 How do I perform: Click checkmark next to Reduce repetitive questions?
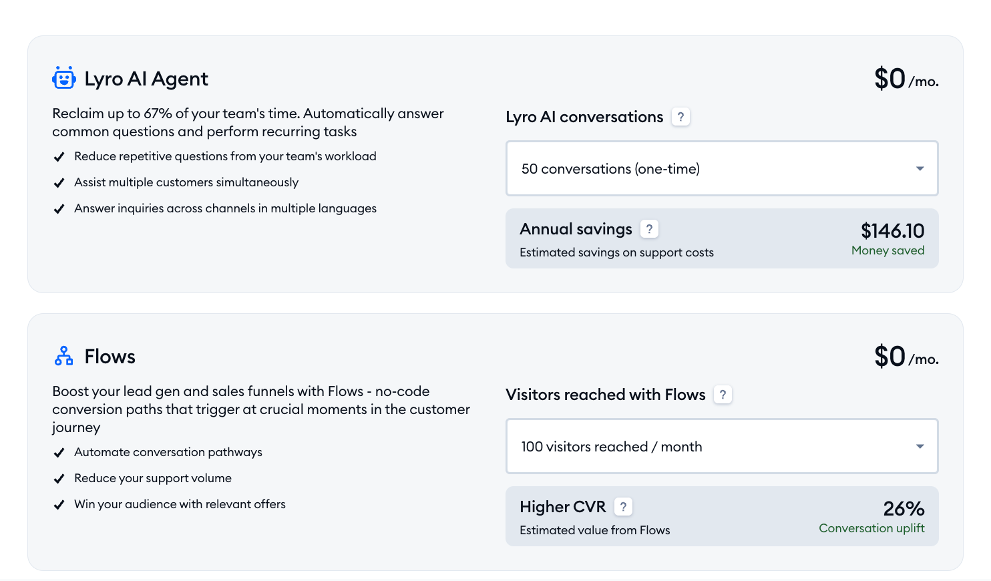click(x=59, y=157)
